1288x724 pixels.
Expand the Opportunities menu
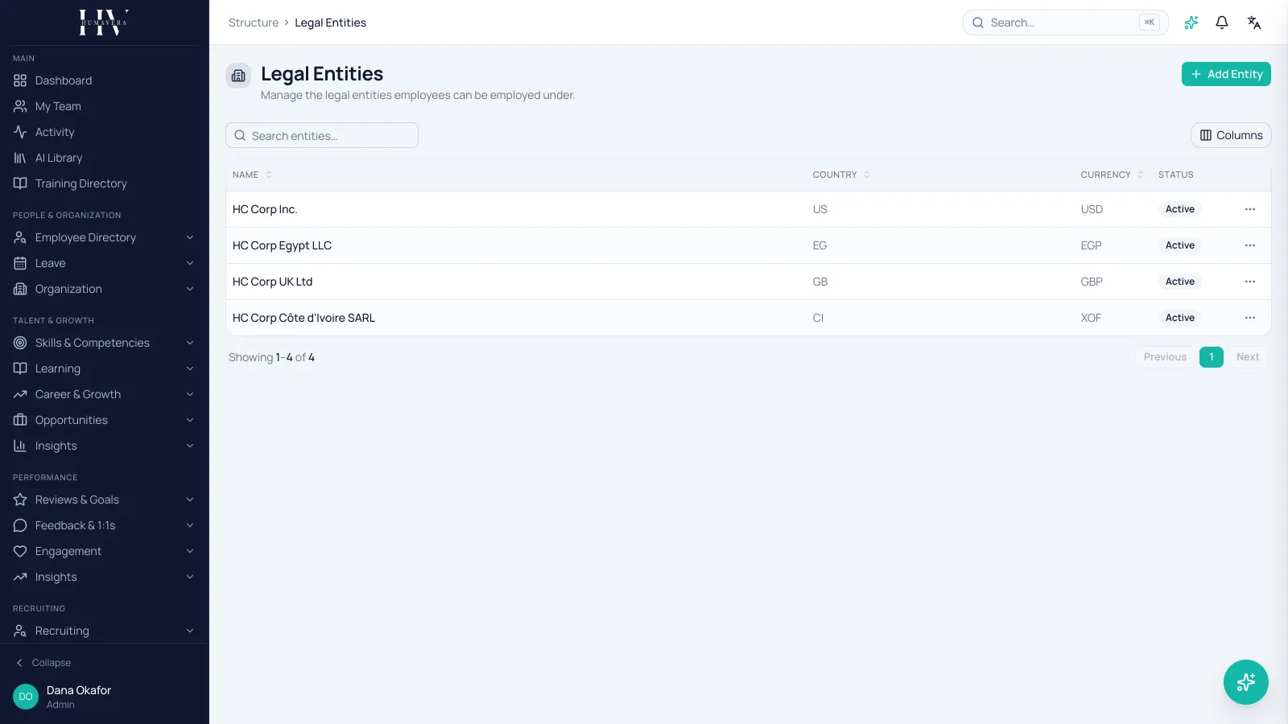click(x=105, y=420)
